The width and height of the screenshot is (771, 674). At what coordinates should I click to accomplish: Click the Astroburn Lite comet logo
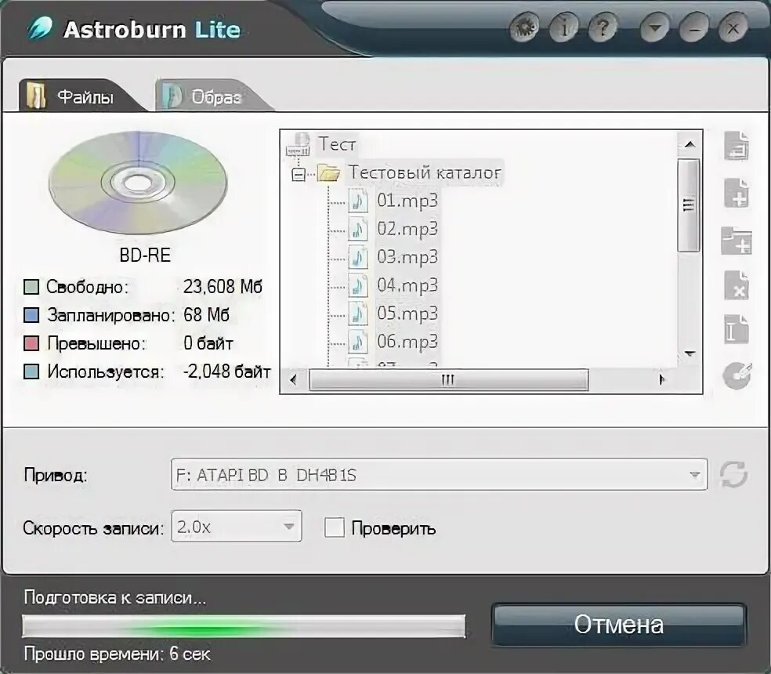[41, 28]
